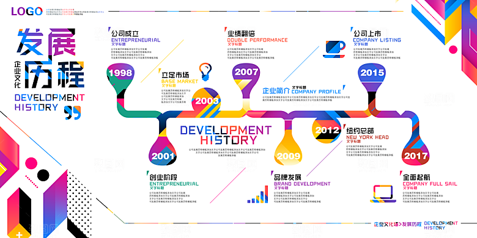Image resolution: width=477 pixels, height=238 pixels.
Task: Click the 品牌发展 heading
Action: (x=287, y=177)
